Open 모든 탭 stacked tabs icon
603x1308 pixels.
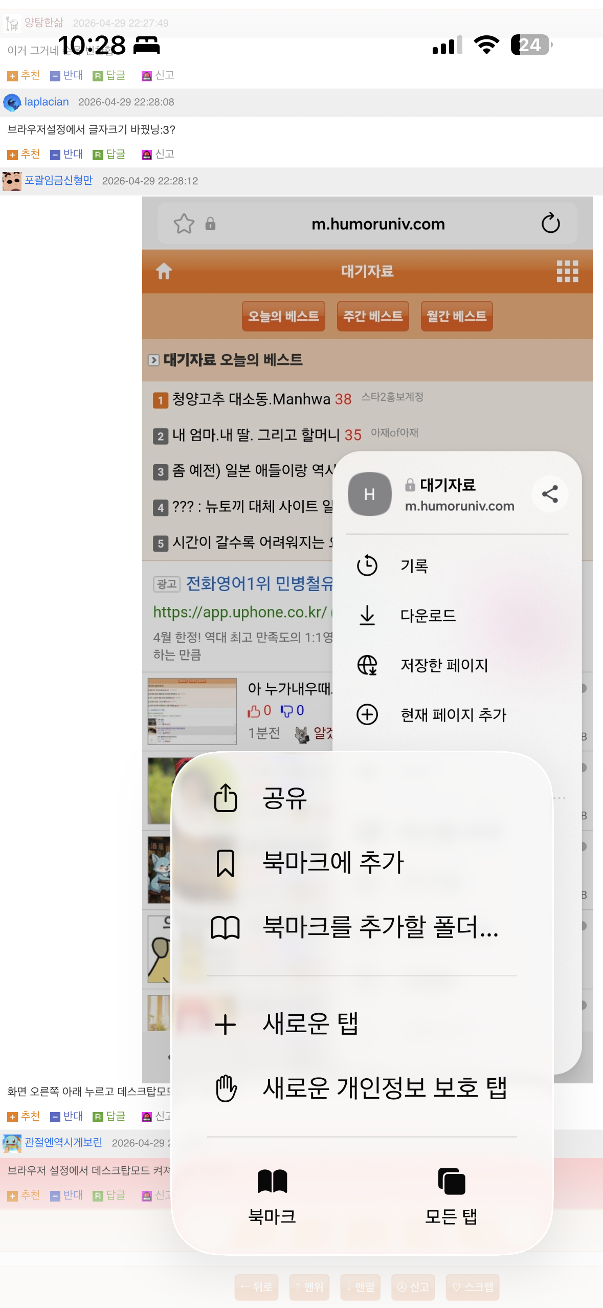[x=451, y=1181]
